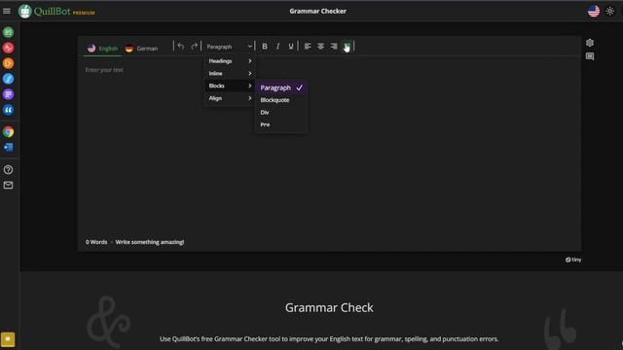Open the red Grammar Checker sidebar tool
The image size is (623, 350).
coord(8,48)
